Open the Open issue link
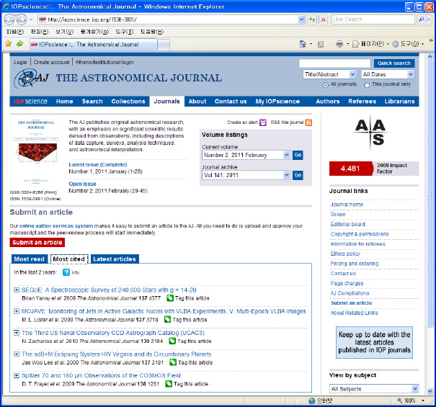 tap(82, 184)
